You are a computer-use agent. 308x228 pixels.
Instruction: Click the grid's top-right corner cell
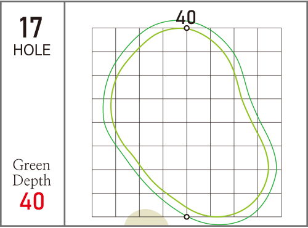pyautogui.click(x=269, y=40)
